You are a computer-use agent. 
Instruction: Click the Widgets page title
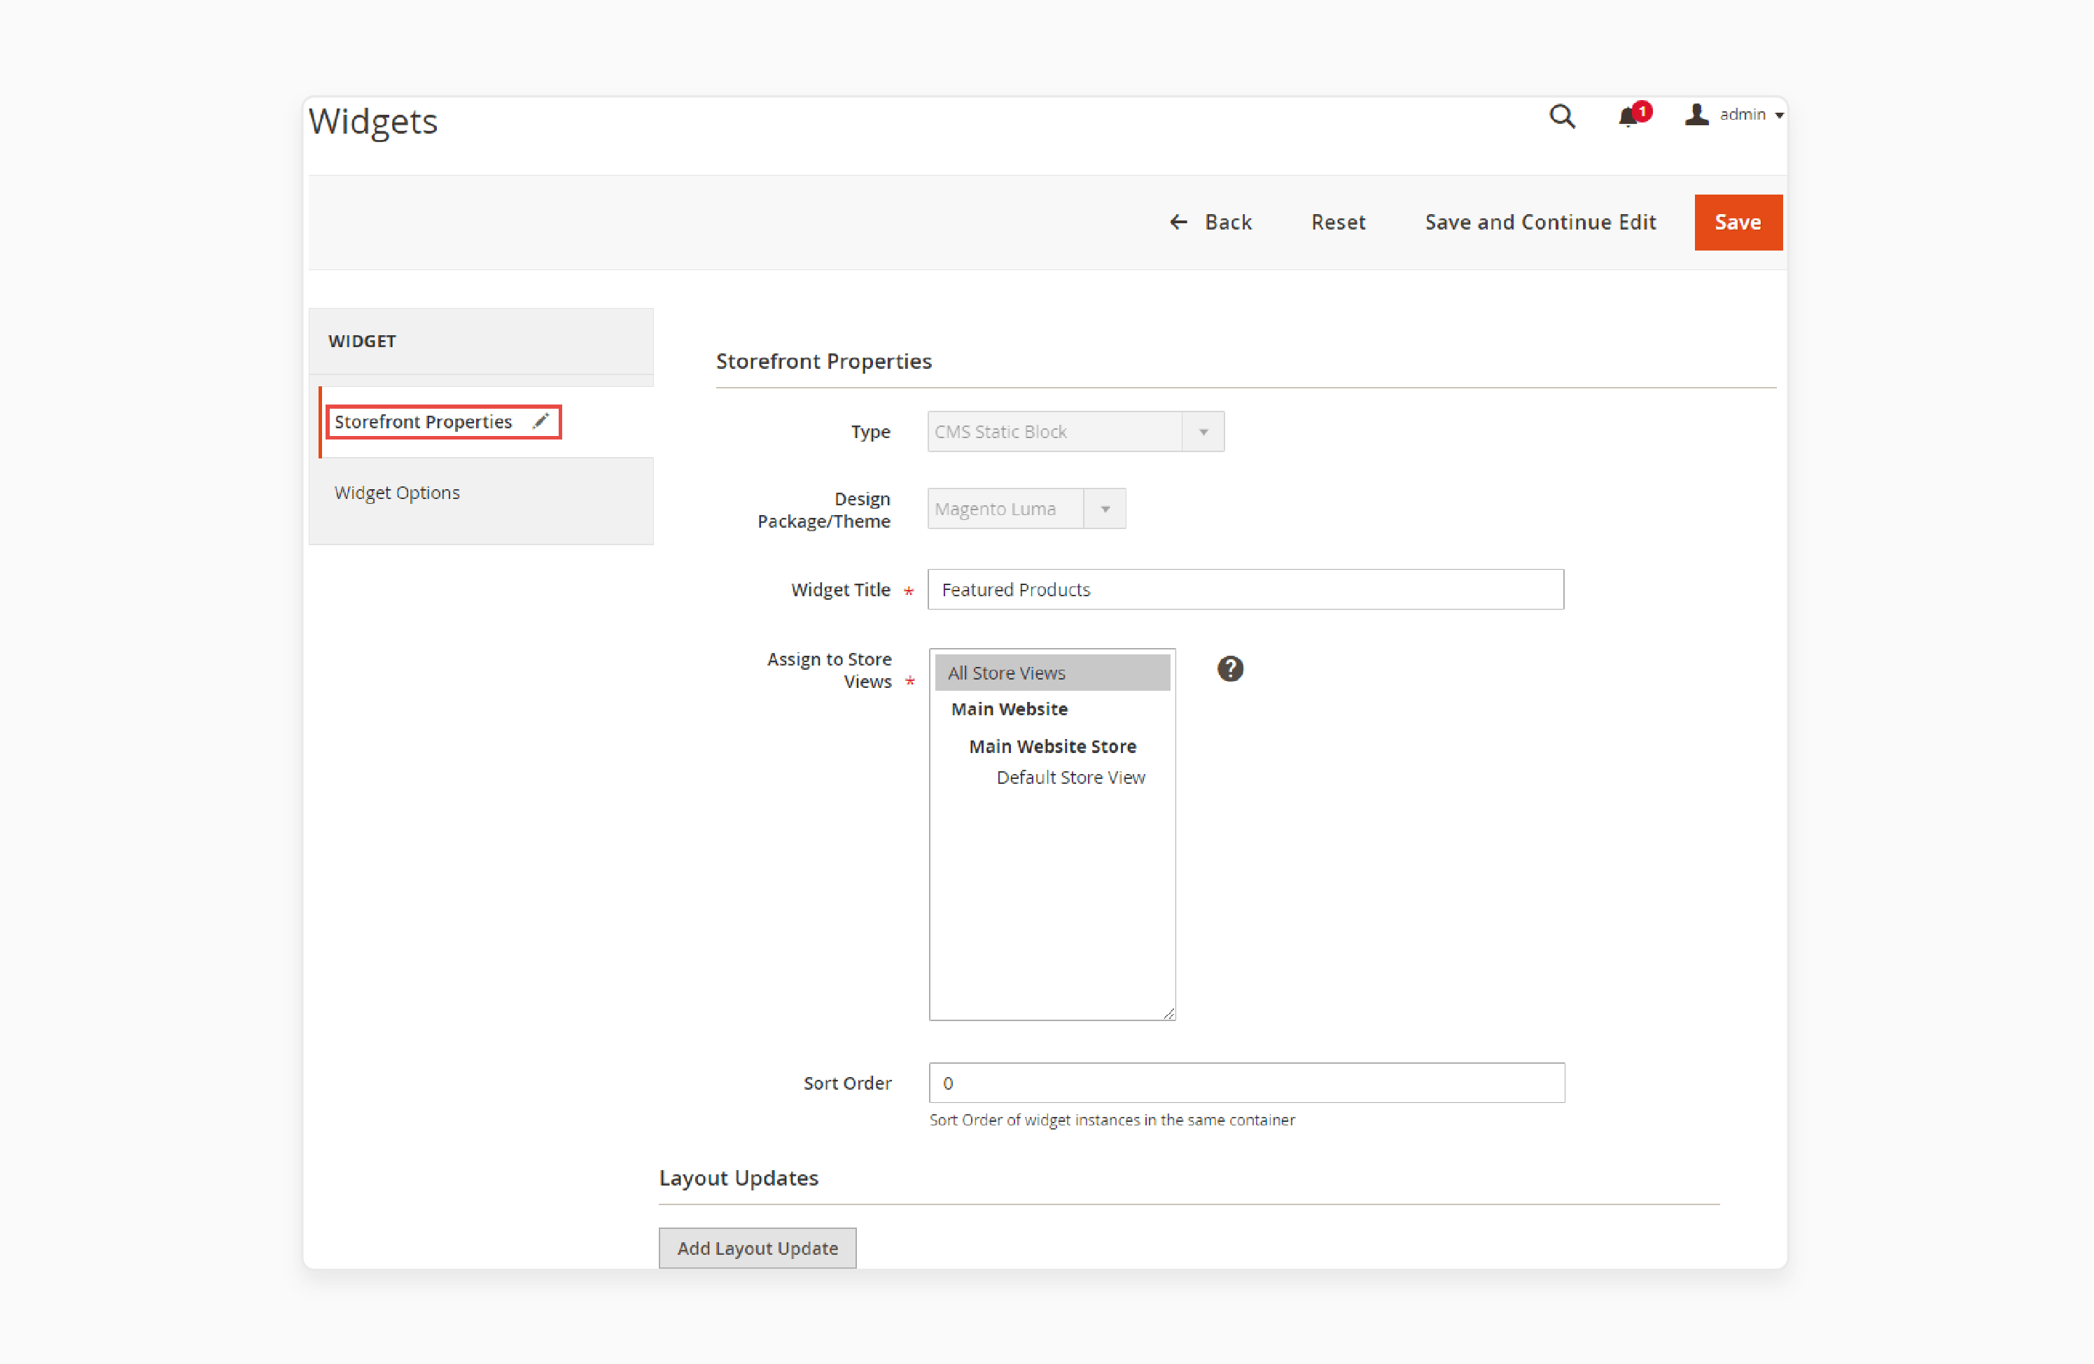pyautogui.click(x=373, y=121)
